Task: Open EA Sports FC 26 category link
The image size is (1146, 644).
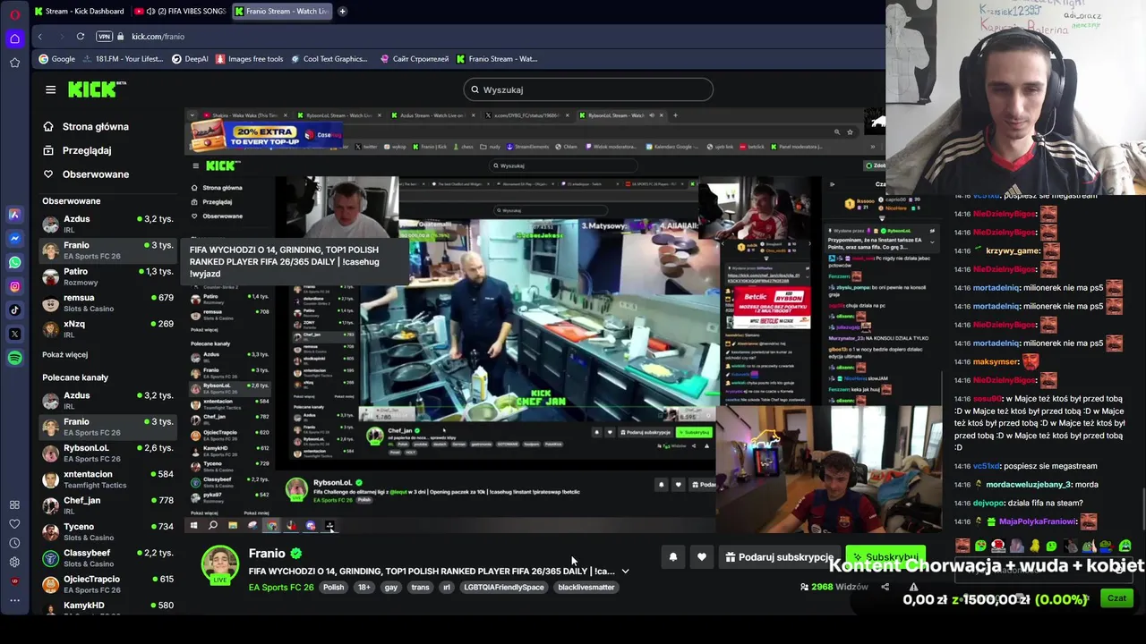Action: coord(281,588)
